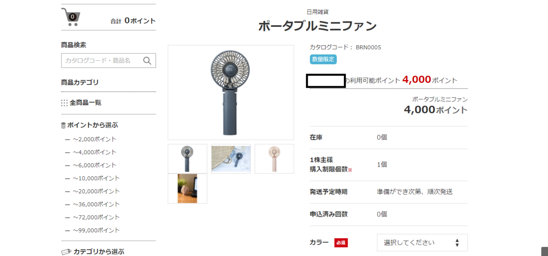View the fan with basket thumbnail
This screenshot has width=548, height=256.
tap(231, 159)
